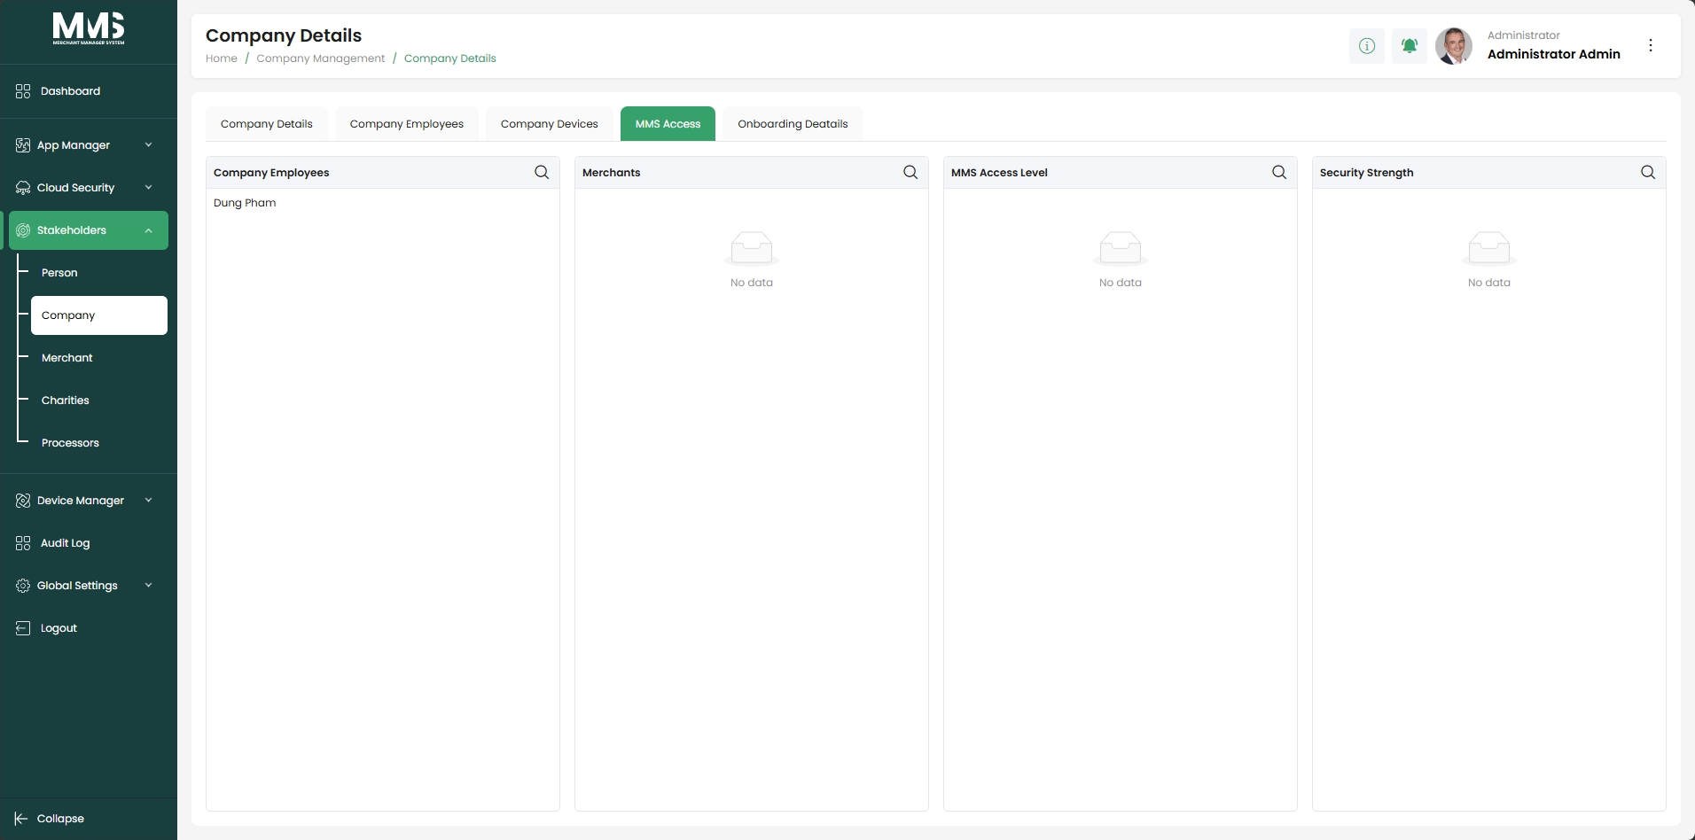Click the App Manager icon

click(x=23, y=145)
